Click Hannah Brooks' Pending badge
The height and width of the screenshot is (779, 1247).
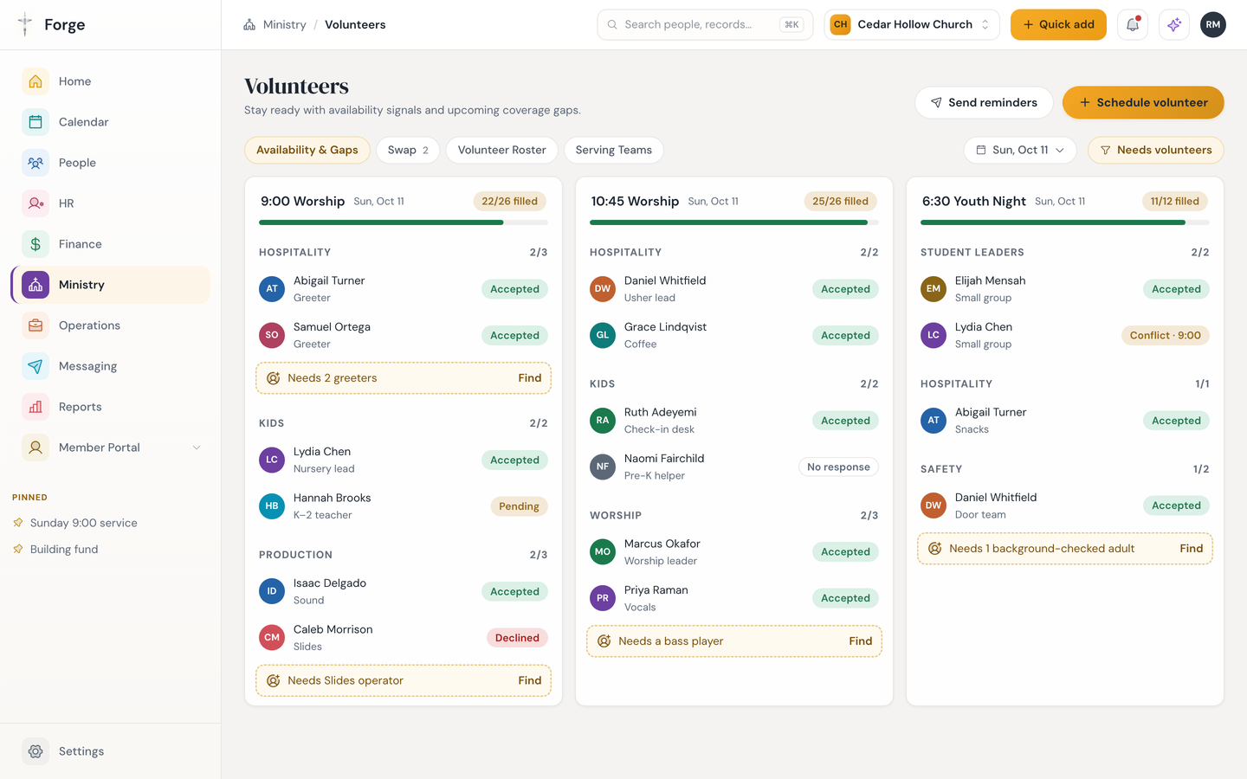click(519, 506)
